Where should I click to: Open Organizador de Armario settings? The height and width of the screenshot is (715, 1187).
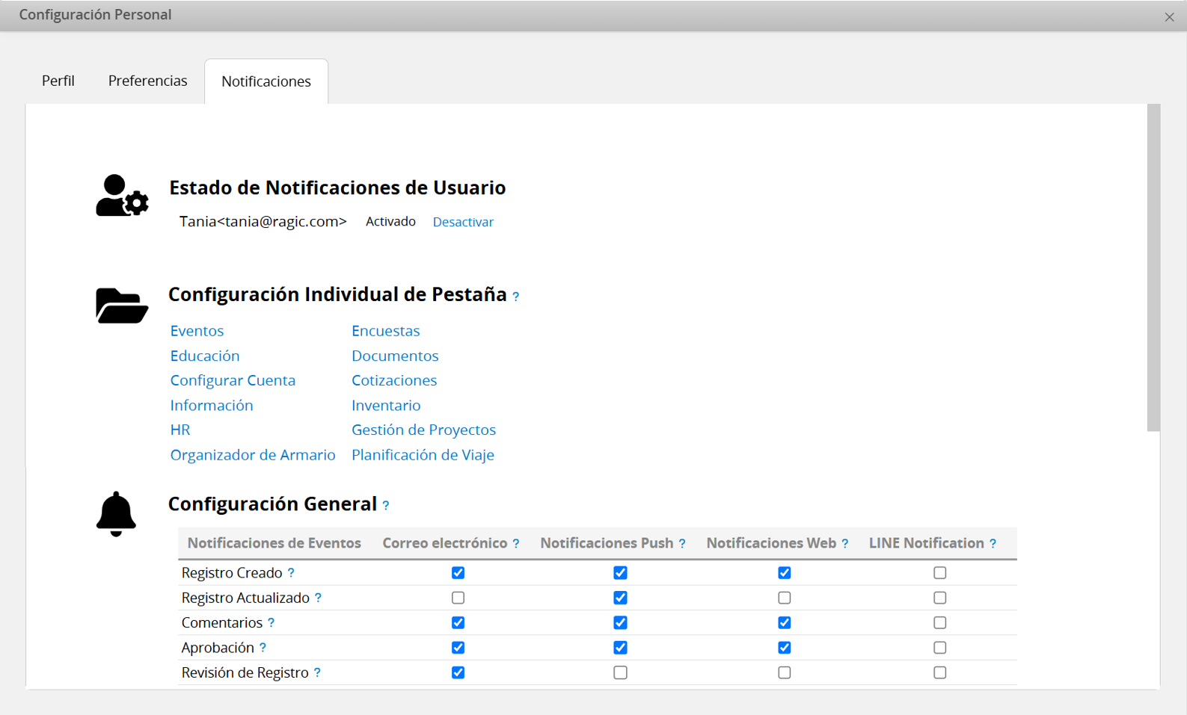(253, 455)
